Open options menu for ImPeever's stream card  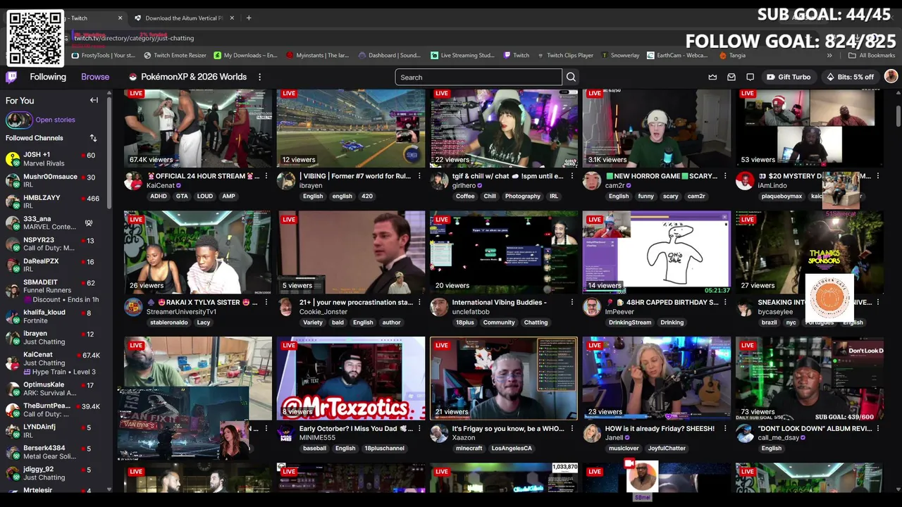725,302
